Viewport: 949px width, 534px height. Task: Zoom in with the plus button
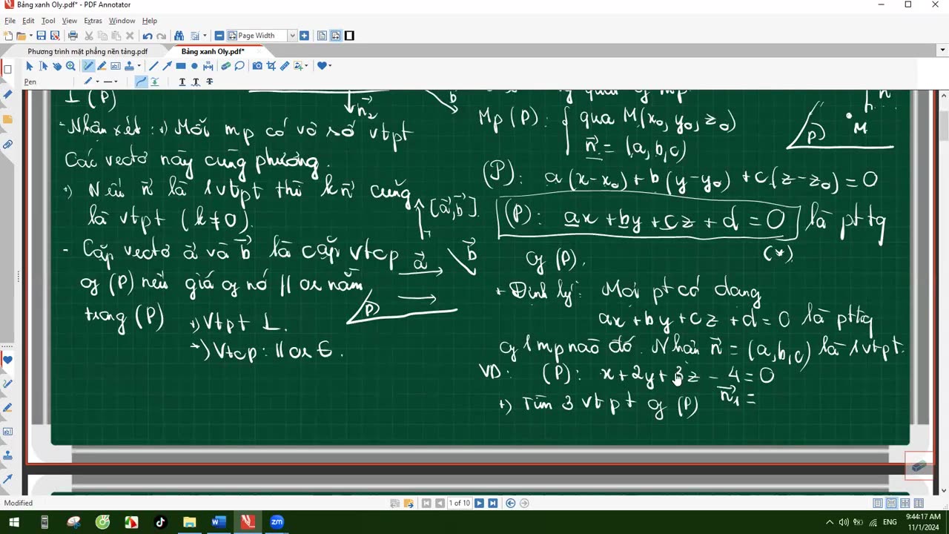(x=304, y=36)
